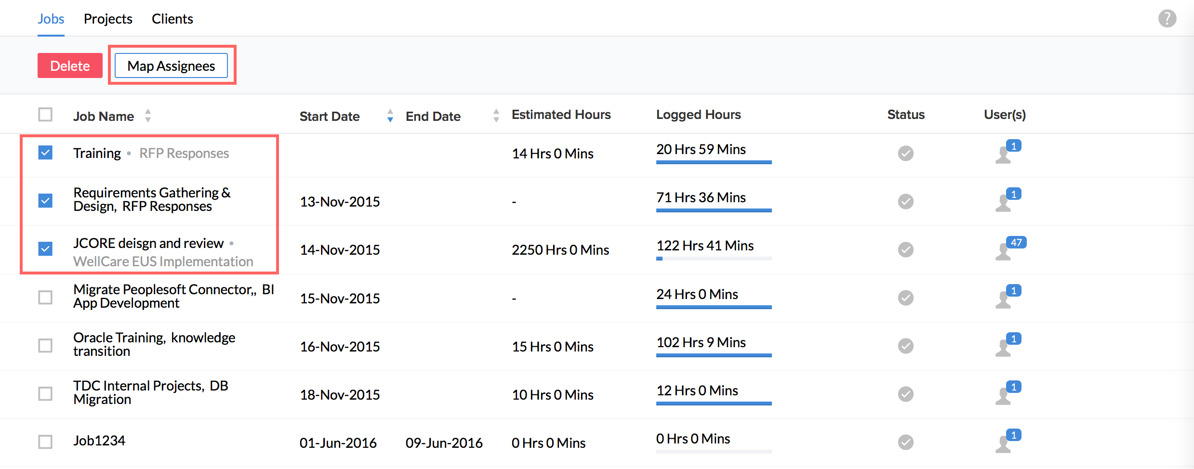The height and width of the screenshot is (469, 1194).
Task: Click the status checkmark icon for Training job
Action: pos(905,154)
